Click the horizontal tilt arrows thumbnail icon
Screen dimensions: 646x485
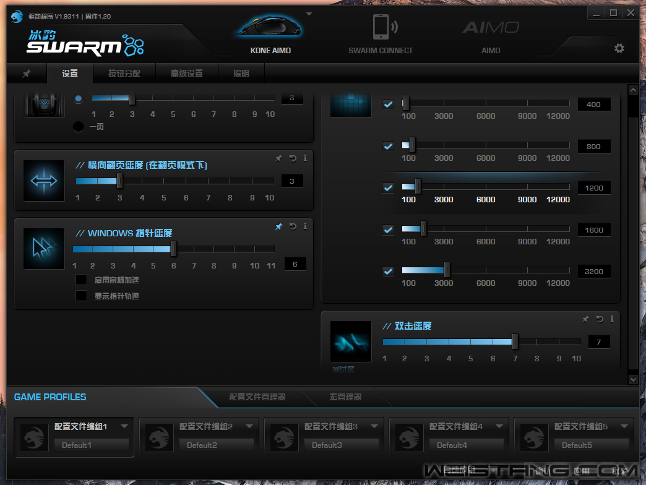click(44, 181)
